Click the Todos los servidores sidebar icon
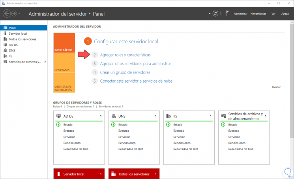This screenshot has width=294, height=179. (5, 39)
